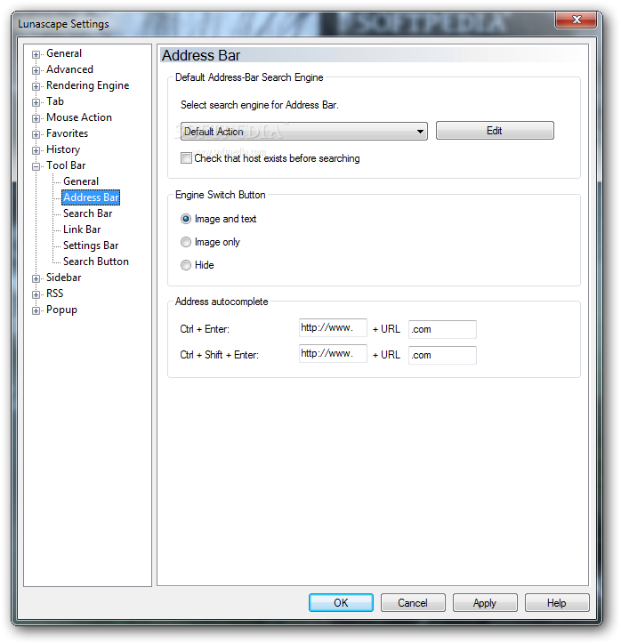This screenshot has height=644, width=621.
Task: Close the Lunascape Settings window
Action: 576,20
